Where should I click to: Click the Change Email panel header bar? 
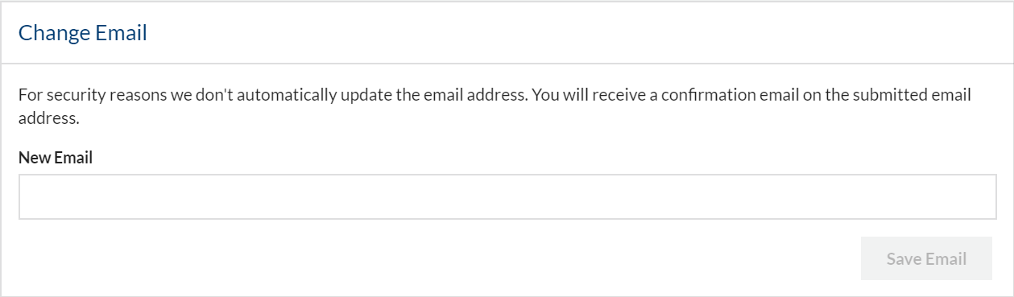[507, 33]
